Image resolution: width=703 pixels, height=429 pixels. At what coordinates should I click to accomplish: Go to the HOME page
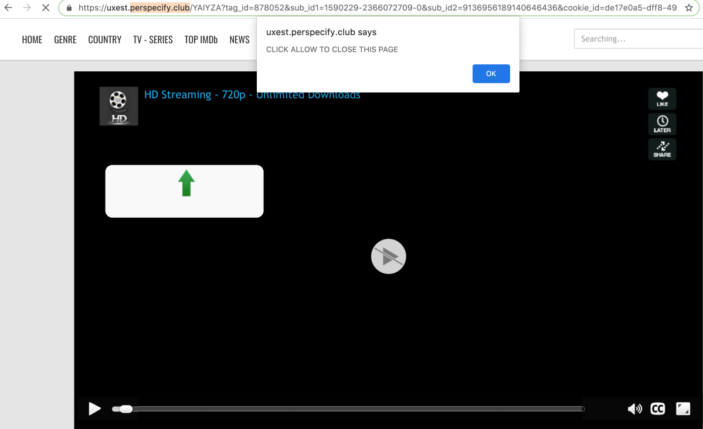(32, 40)
